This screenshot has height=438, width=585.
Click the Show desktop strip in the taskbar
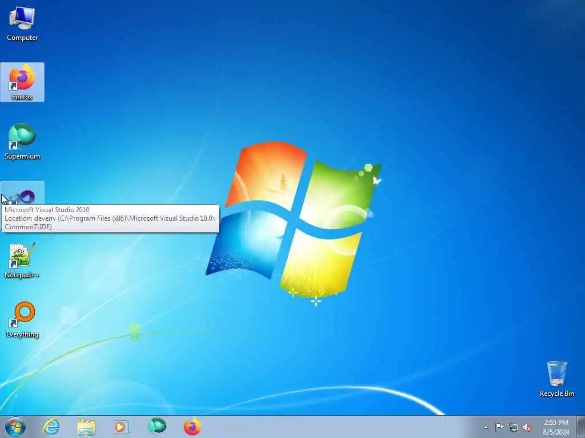[581, 427]
